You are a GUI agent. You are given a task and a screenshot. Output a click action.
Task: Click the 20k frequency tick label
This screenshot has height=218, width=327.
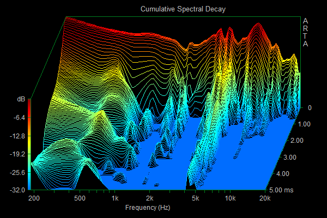pos(265,199)
